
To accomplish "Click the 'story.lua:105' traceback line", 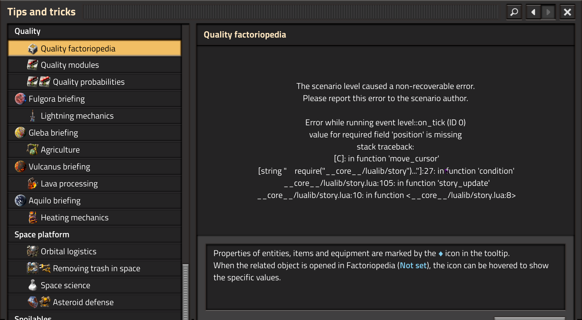I will tap(387, 183).
